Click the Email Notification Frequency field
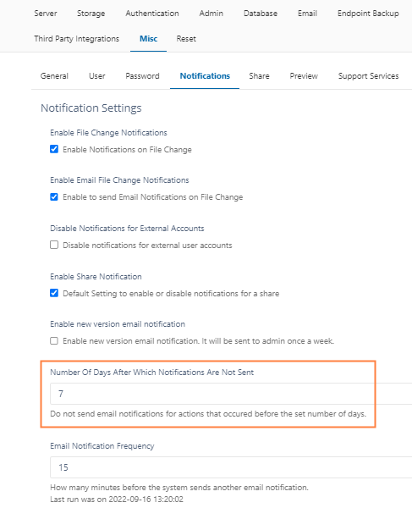Viewport: 412px width, 508px height. [x=231, y=467]
